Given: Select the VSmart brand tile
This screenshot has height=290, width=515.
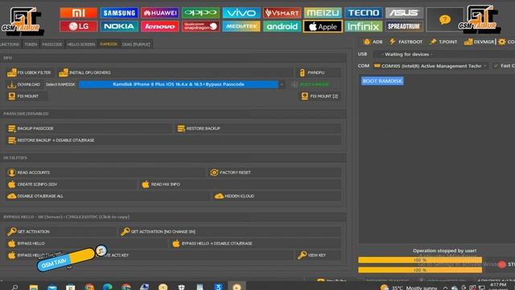Looking at the screenshot, I should (x=282, y=13).
